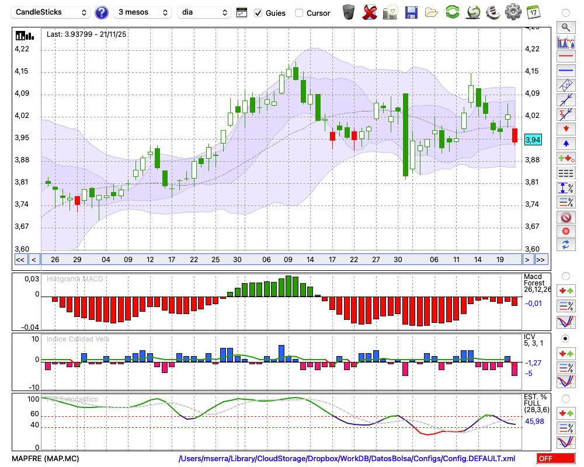Click the >> scroll to end button

[x=541, y=260]
